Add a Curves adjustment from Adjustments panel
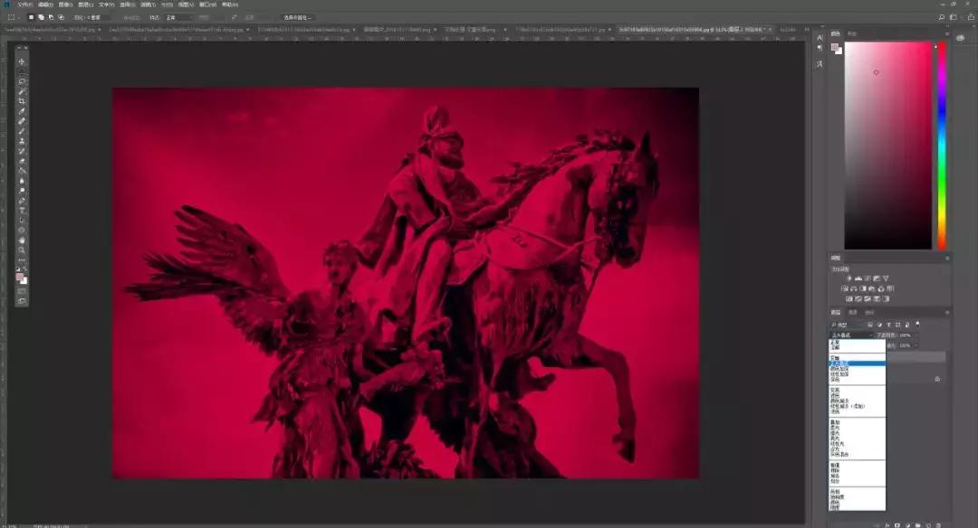The width and height of the screenshot is (978, 528). [x=867, y=278]
